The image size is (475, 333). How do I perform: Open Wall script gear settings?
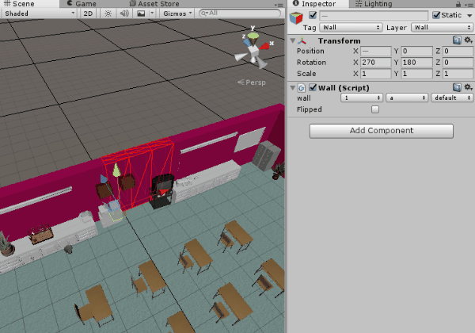[x=468, y=87]
